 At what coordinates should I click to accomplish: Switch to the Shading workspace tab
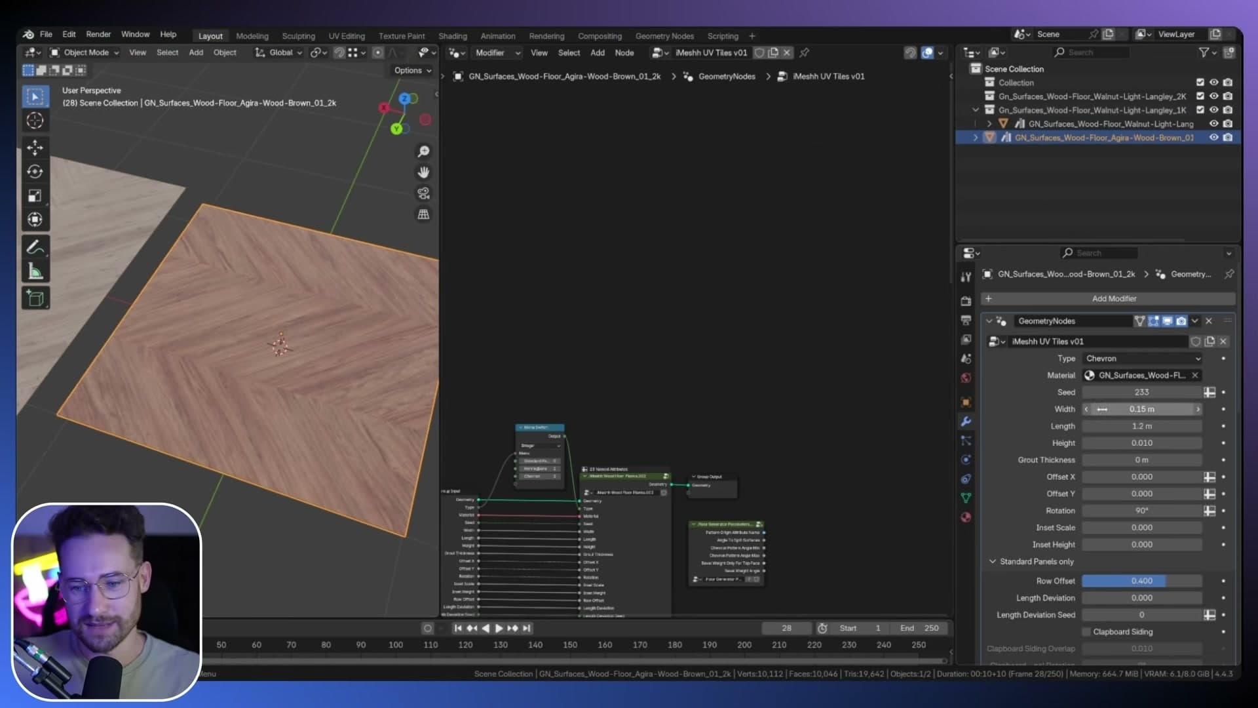452,36
